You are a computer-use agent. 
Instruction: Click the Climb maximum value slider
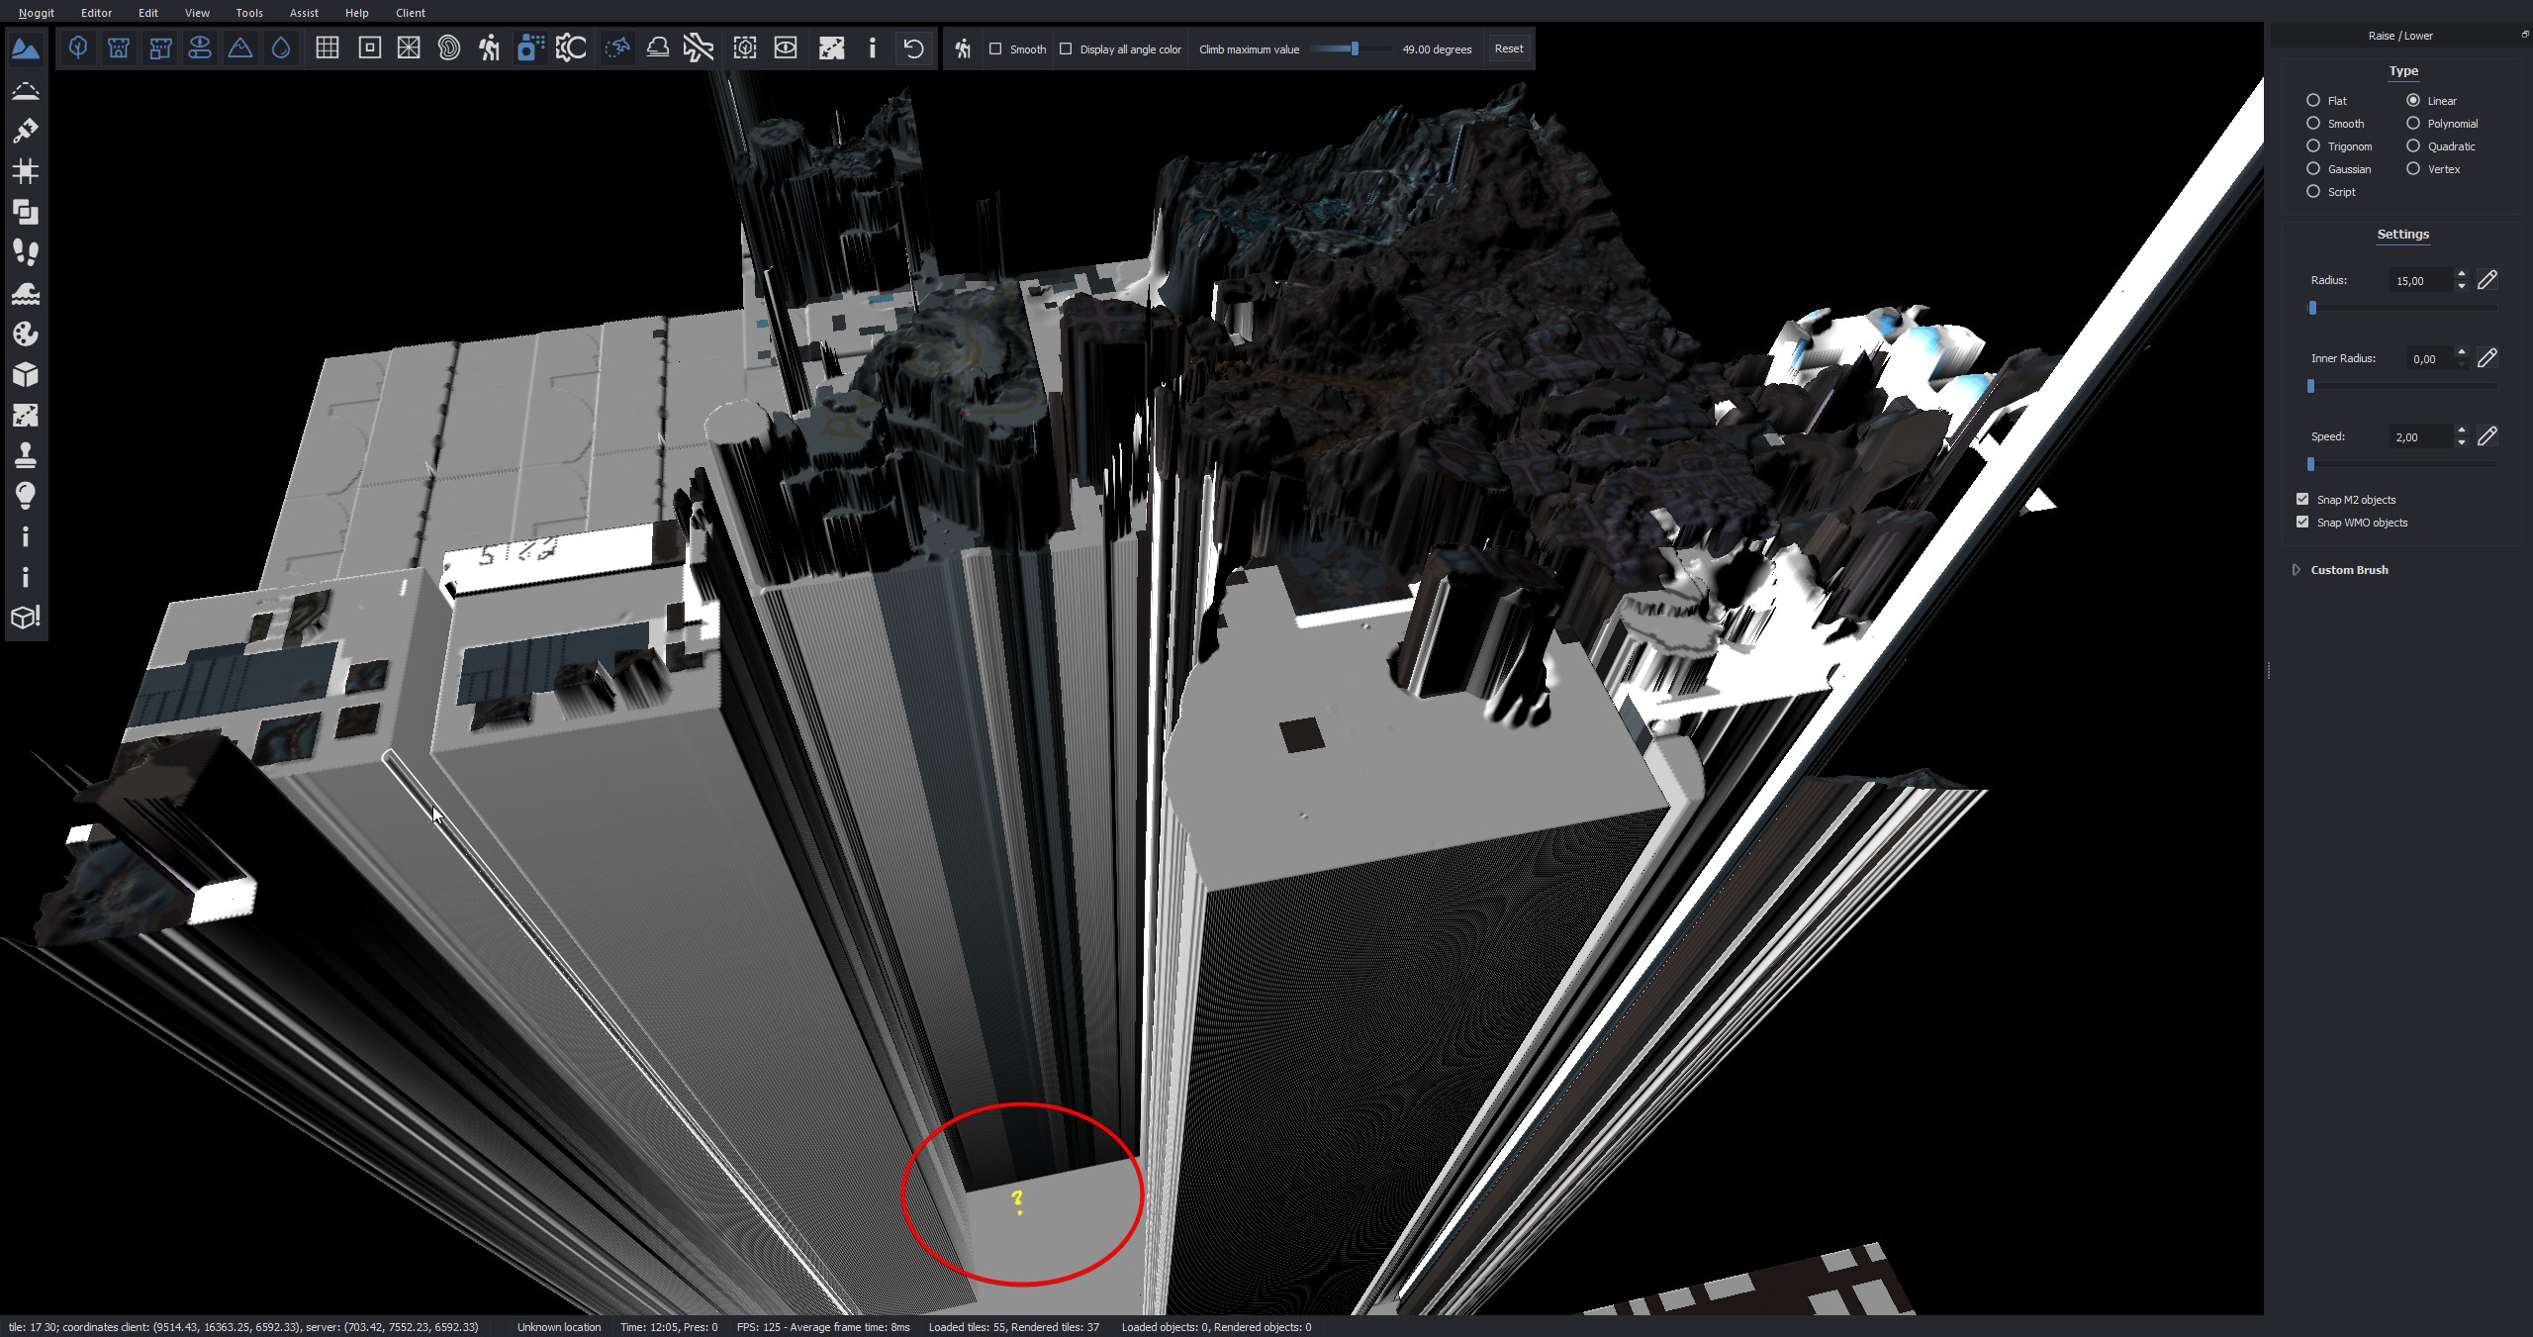pyautogui.click(x=1354, y=48)
